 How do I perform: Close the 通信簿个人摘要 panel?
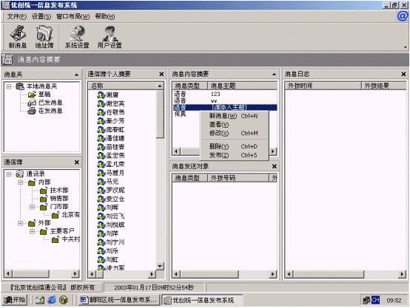[161, 75]
